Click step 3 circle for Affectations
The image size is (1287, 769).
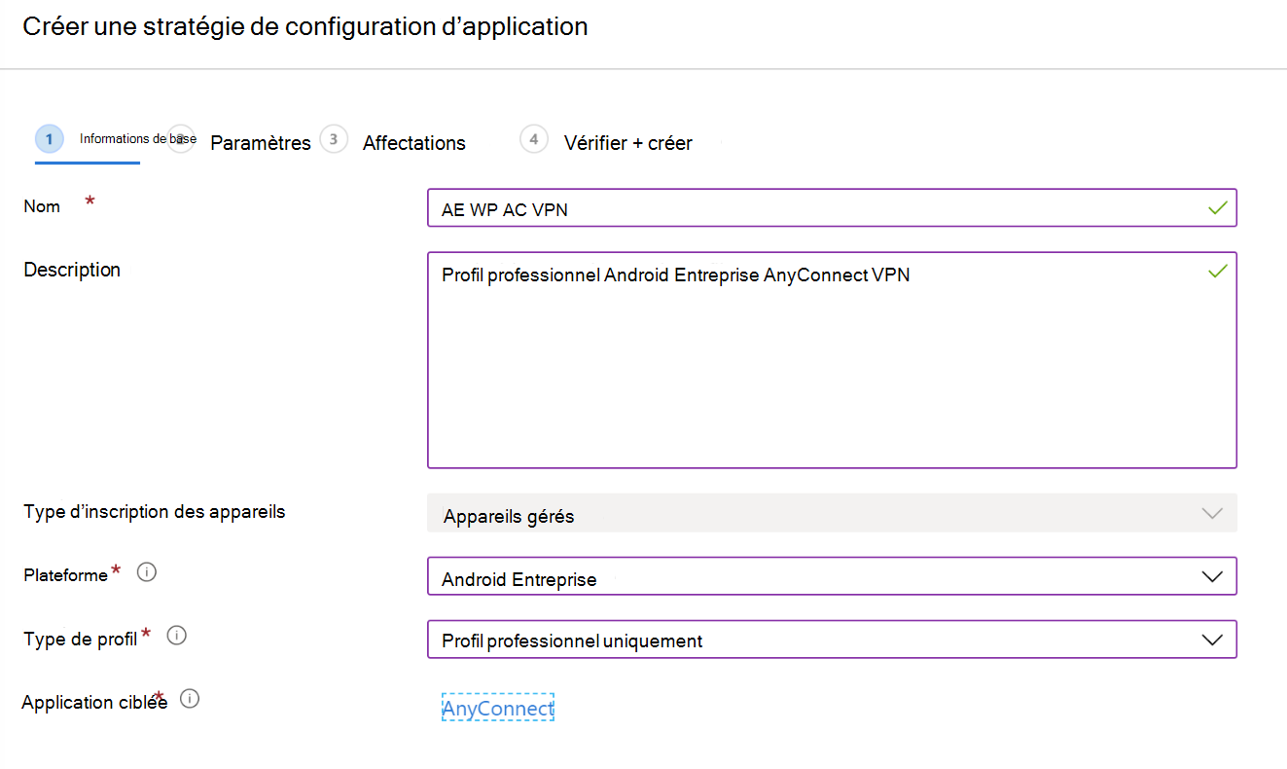coord(334,139)
